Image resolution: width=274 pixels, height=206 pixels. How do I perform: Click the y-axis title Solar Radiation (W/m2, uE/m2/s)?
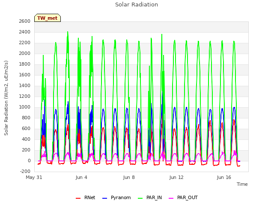pos(6,98)
